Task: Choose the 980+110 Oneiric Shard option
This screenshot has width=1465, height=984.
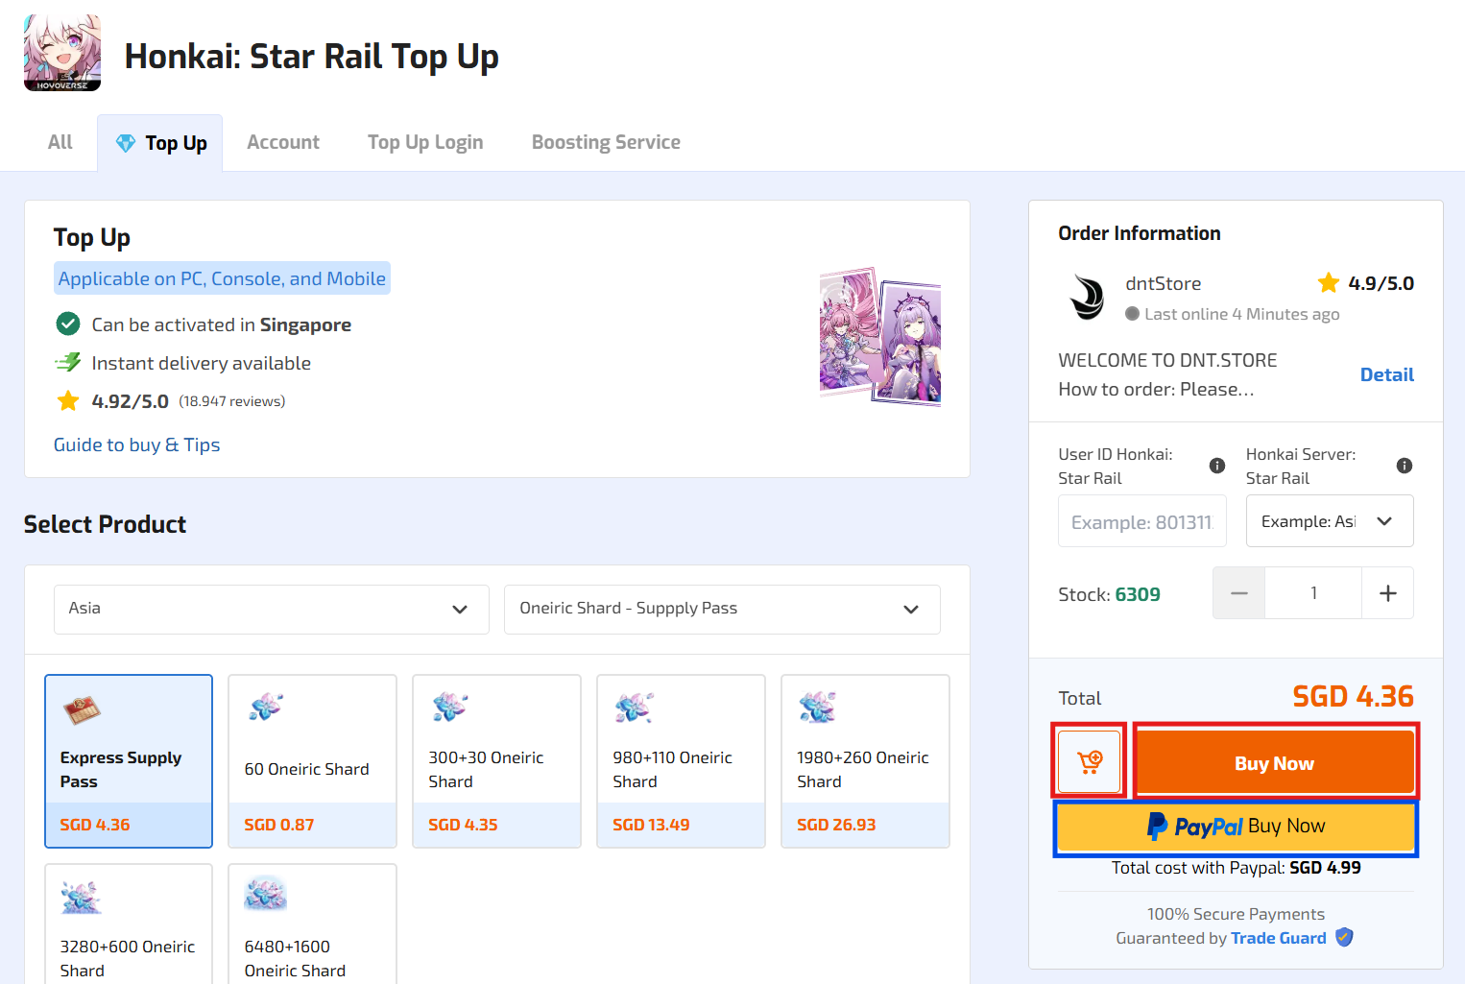Action: [681, 760]
